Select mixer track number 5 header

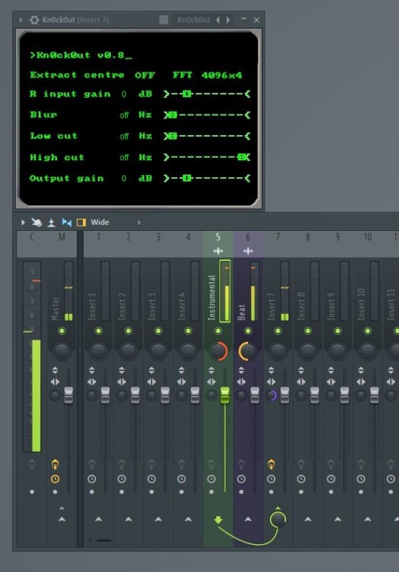tap(218, 237)
